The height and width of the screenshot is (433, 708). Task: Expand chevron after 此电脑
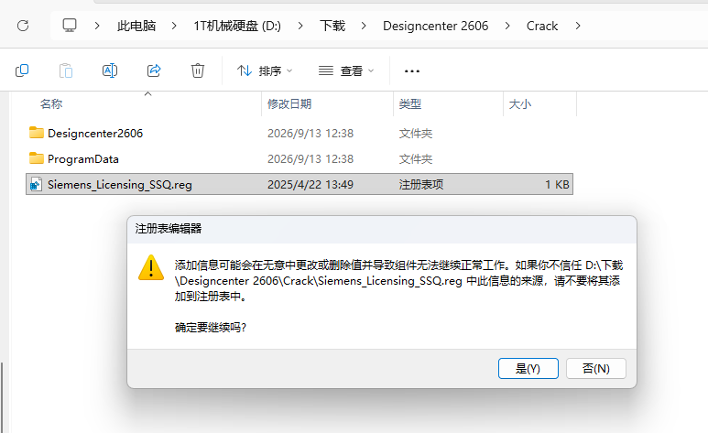(x=174, y=26)
